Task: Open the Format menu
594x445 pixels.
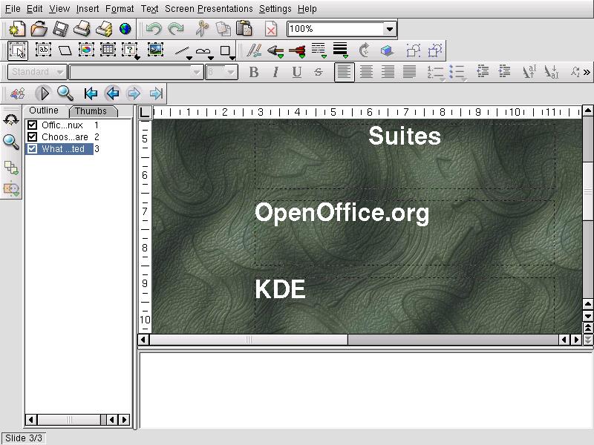Action: click(119, 9)
